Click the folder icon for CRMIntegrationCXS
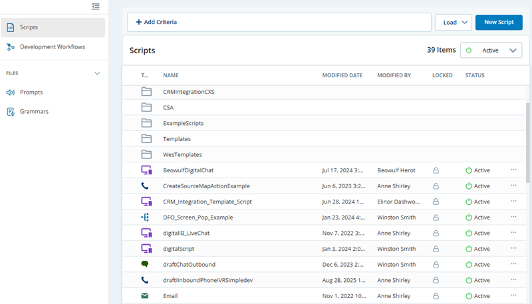 (x=146, y=92)
